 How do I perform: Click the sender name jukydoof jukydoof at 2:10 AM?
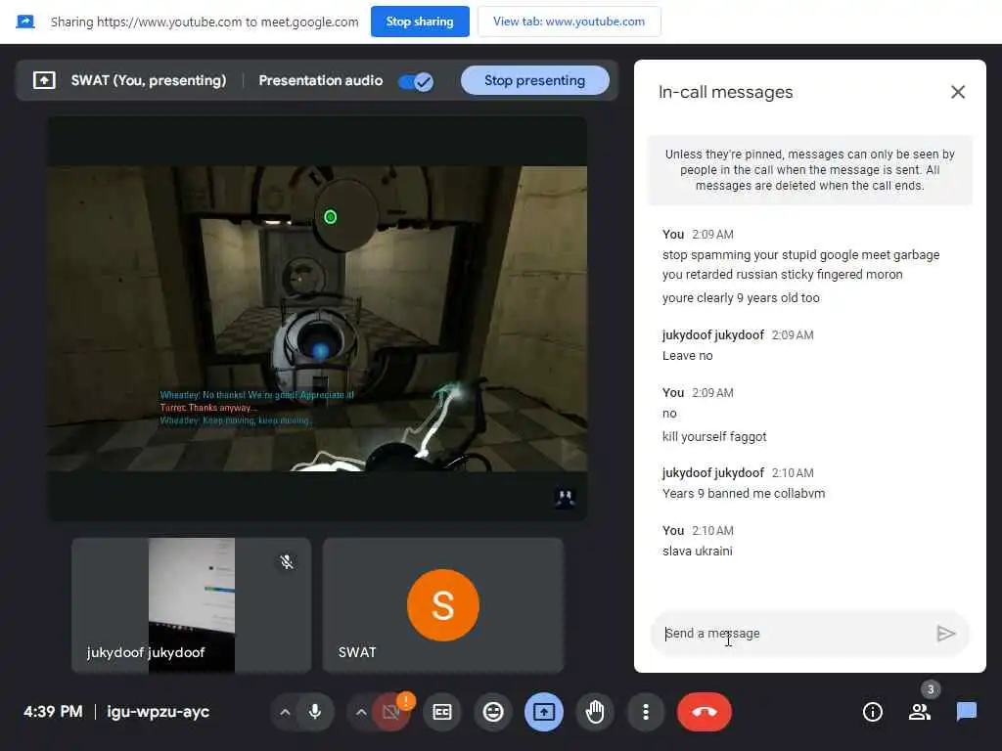coord(713,473)
